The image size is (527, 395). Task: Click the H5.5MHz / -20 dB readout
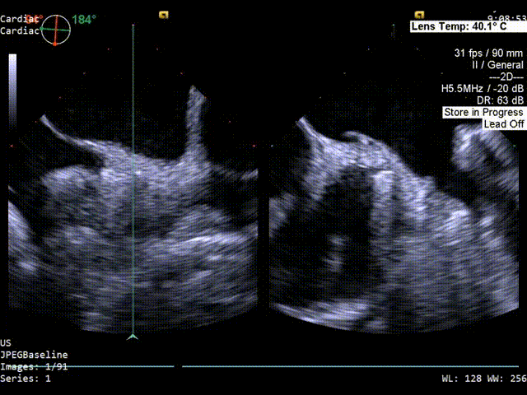[x=482, y=88]
